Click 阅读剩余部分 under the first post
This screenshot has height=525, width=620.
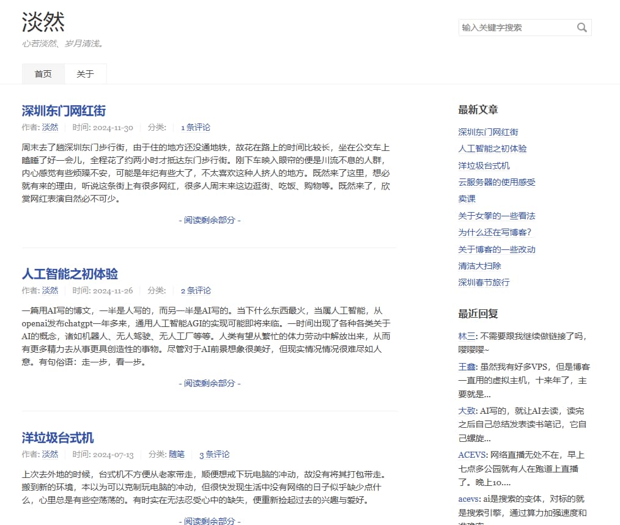(210, 220)
